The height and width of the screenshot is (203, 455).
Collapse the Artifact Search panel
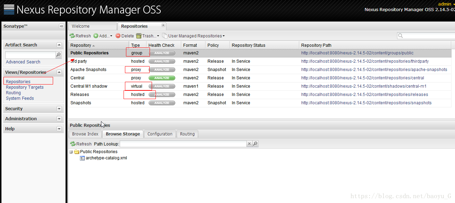tap(59, 45)
